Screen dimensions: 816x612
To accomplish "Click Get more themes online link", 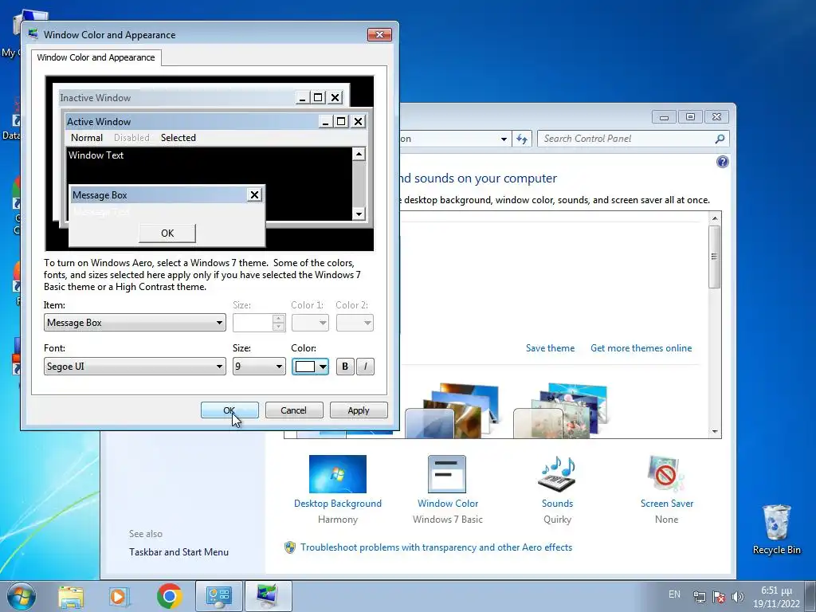I will click(x=641, y=348).
